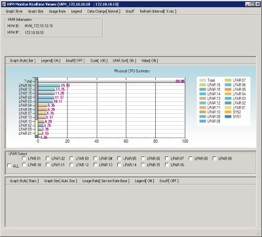The height and width of the screenshot is (237, 262).
Task: Click the 2.13 value label for LPAR:01
Action: point(45,134)
